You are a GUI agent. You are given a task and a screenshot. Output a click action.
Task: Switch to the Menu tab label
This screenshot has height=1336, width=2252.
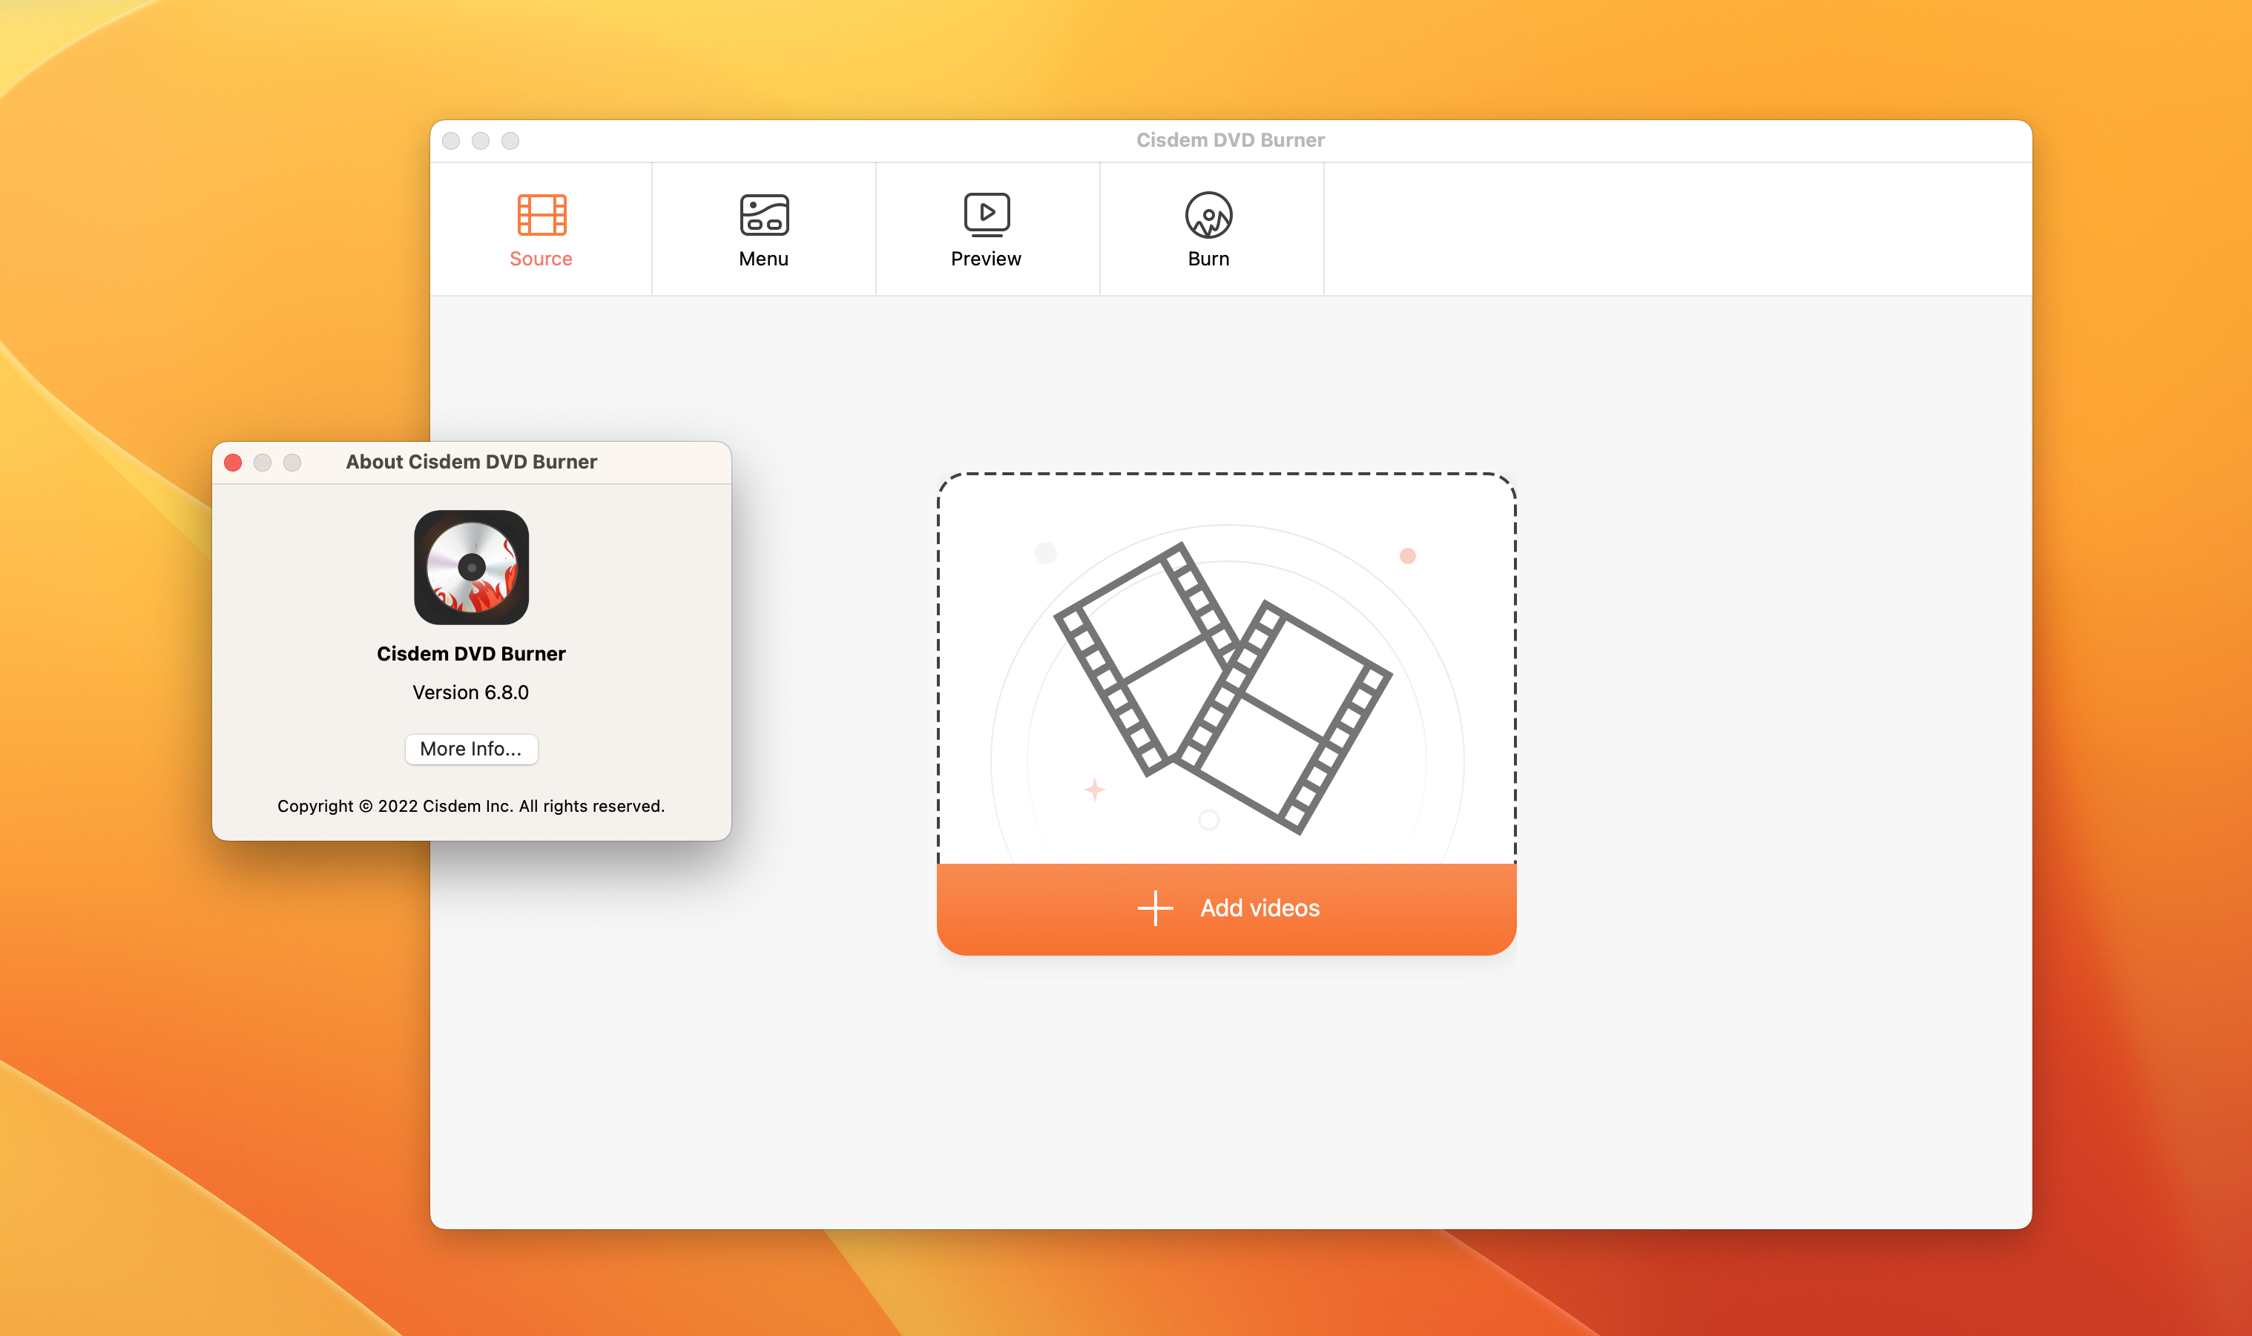(763, 259)
